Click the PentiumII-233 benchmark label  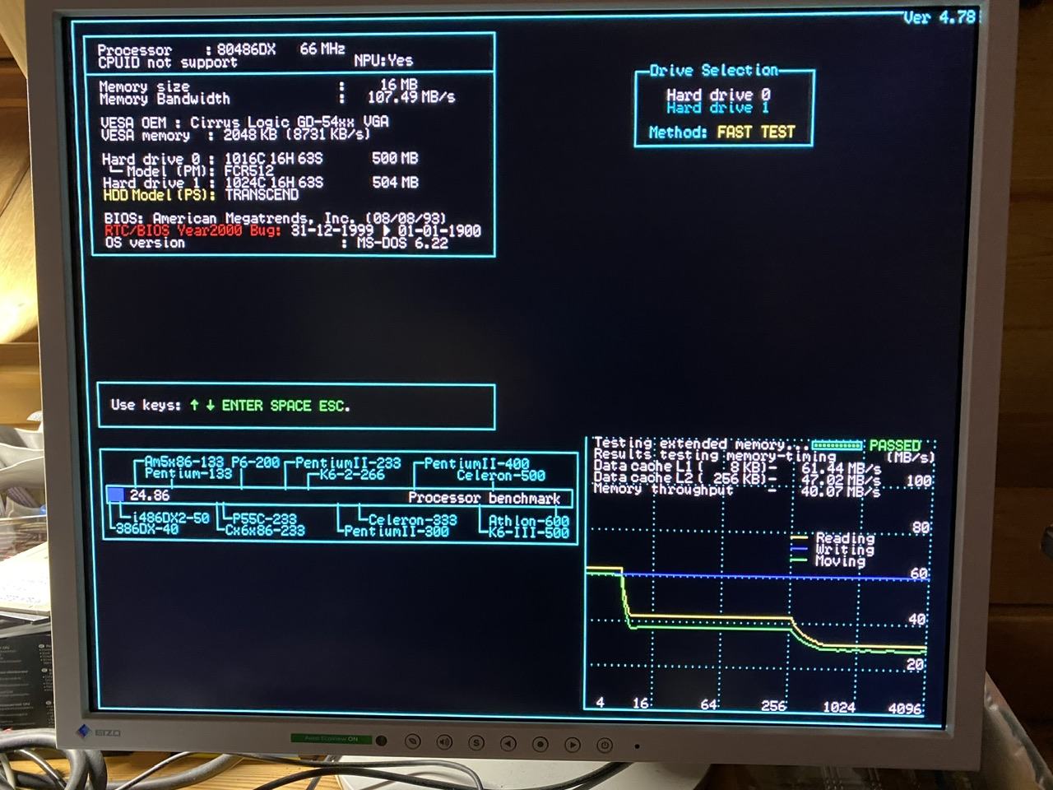[x=347, y=463]
